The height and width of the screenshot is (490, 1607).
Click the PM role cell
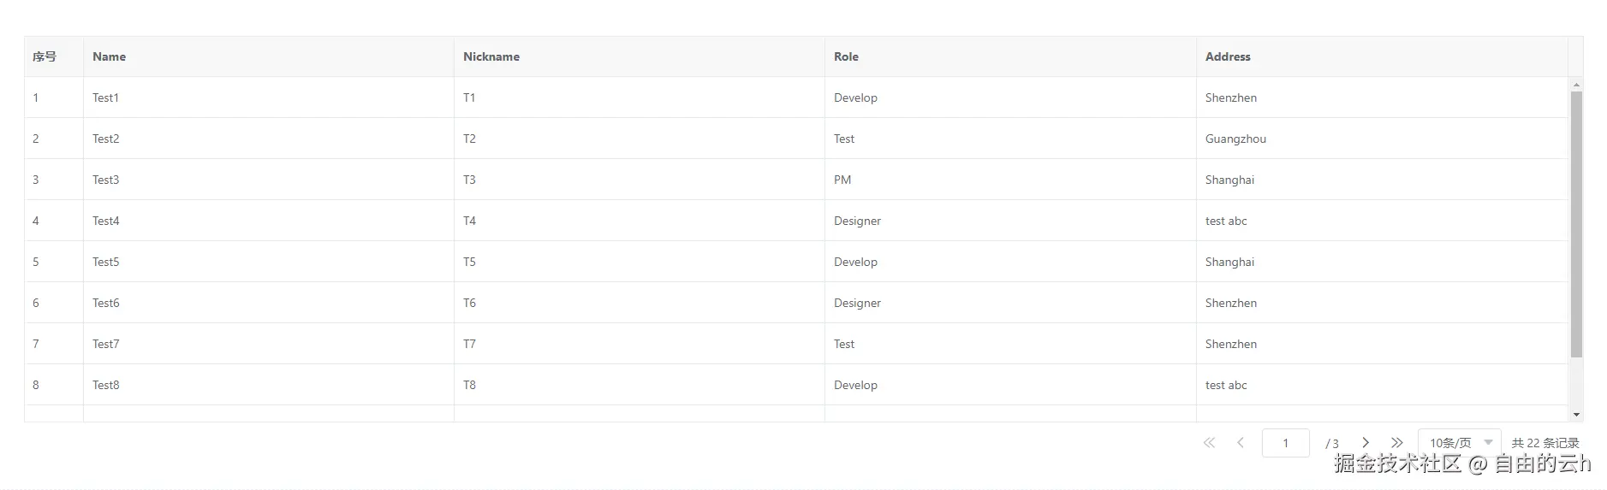[x=842, y=180]
